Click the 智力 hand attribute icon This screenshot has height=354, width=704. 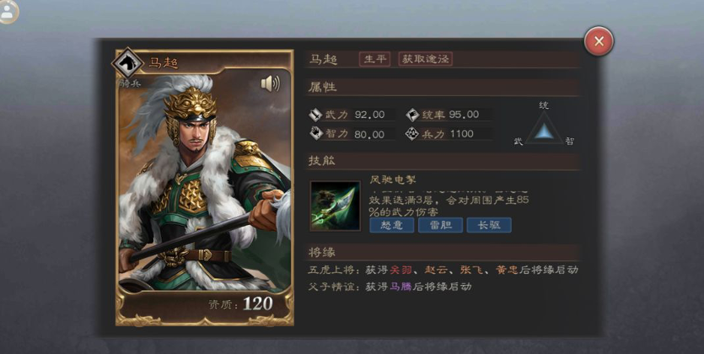click(315, 134)
